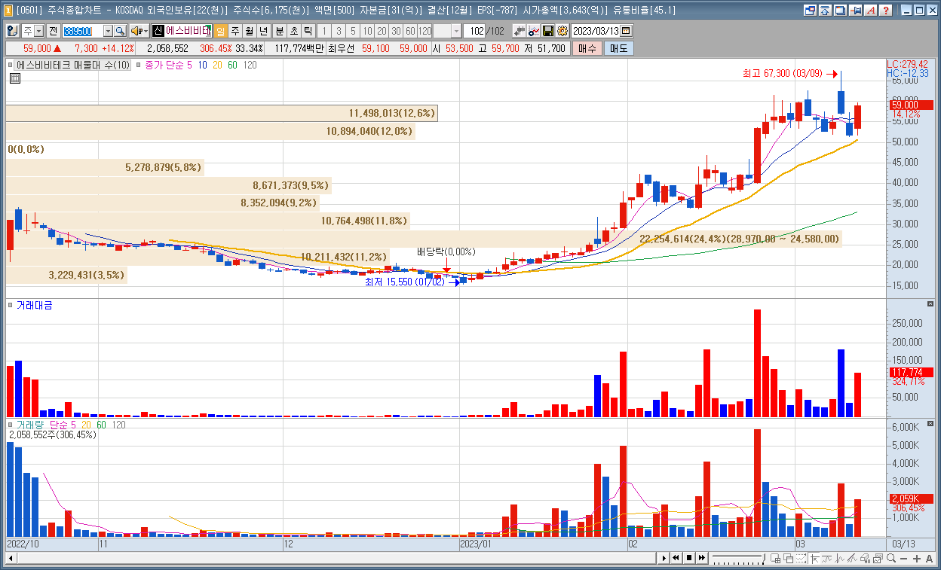The image size is (941, 570).
Task: Select minute period 분 toggle
Action: point(279,31)
